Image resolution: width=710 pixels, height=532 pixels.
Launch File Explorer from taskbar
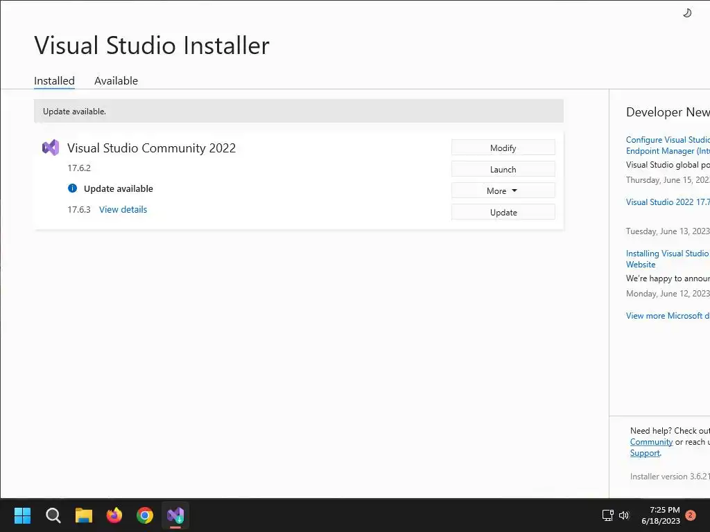click(84, 515)
